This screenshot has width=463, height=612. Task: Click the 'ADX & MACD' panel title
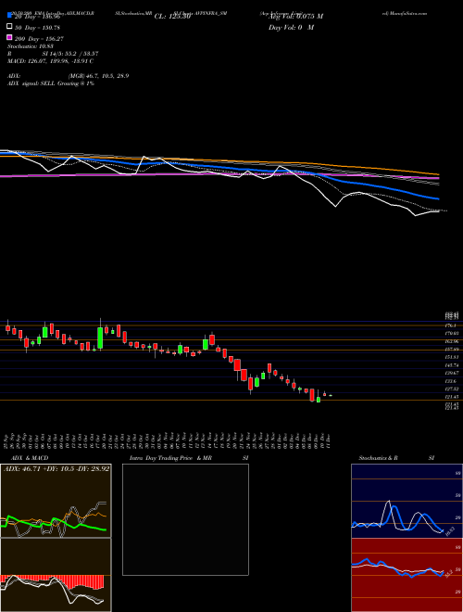tap(30, 458)
